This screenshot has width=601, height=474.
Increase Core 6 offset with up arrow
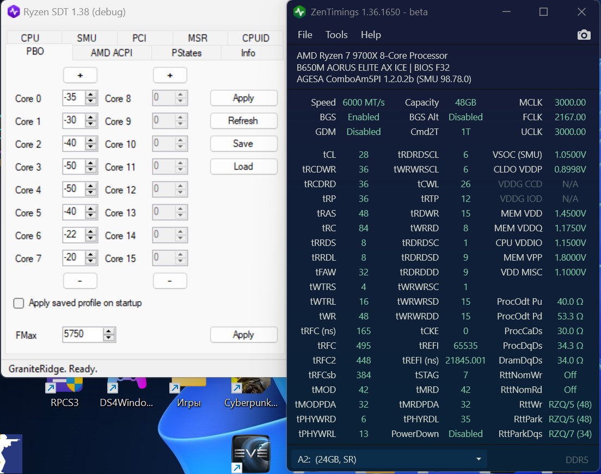(91, 232)
